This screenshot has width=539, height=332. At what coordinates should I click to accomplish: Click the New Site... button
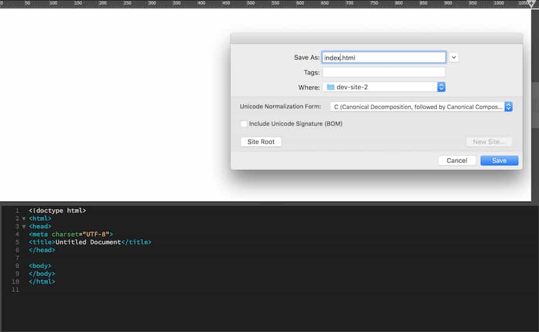point(489,142)
